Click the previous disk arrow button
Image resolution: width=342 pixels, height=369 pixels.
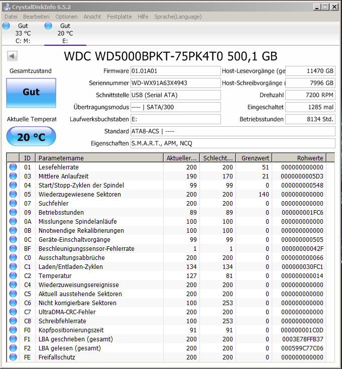tap(12, 56)
